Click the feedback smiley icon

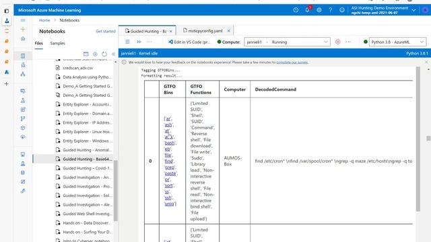(342, 10)
